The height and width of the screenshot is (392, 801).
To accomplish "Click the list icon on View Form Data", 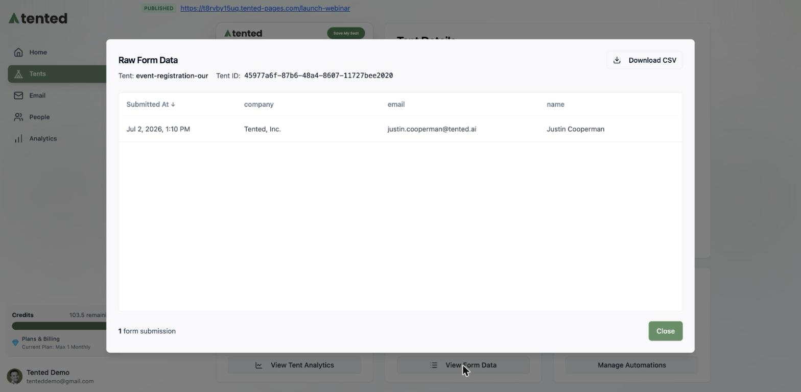I will pyautogui.click(x=434, y=365).
